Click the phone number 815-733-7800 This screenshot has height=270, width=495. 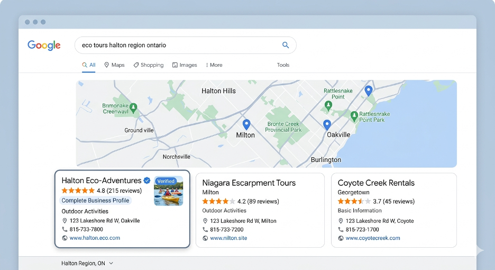tap(86, 229)
